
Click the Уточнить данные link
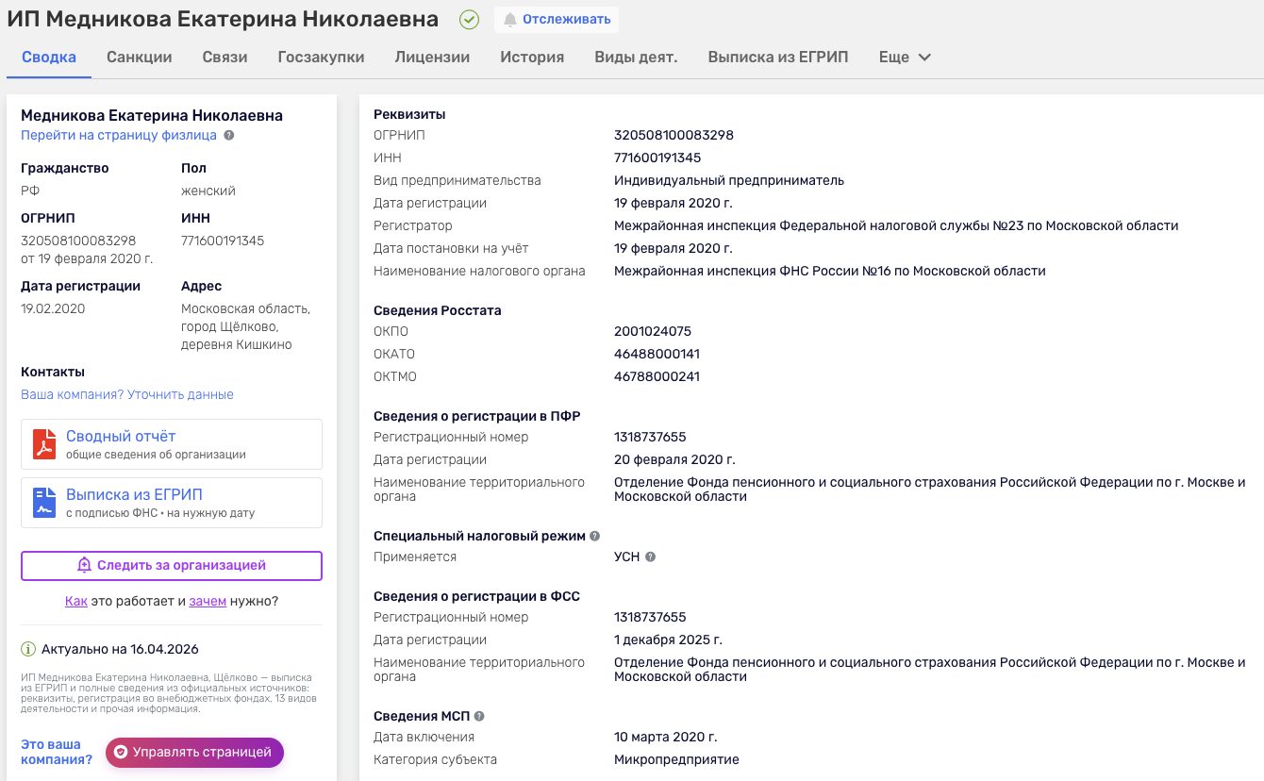point(180,394)
